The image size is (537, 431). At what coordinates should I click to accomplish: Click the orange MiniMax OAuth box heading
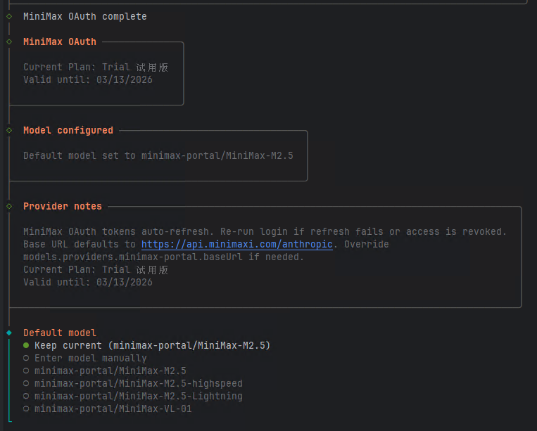pyautogui.click(x=60, y=41)
